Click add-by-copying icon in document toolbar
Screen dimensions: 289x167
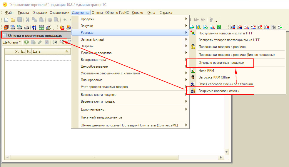tap(33, 42)
